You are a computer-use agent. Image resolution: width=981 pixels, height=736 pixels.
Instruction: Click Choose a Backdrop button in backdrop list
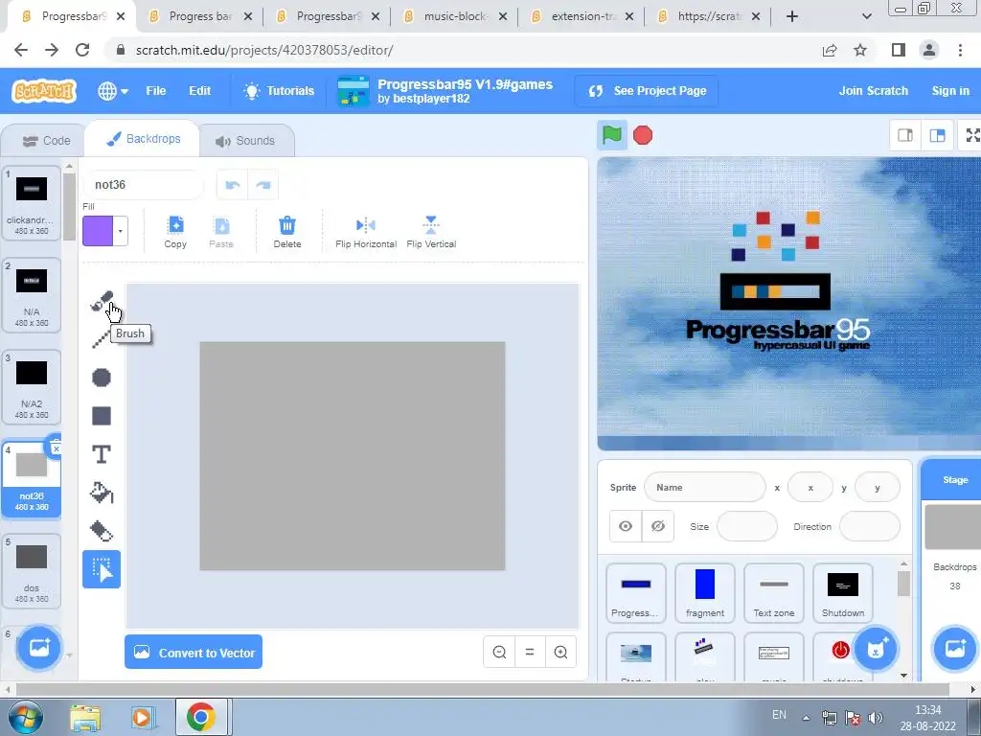pos(38,649)
